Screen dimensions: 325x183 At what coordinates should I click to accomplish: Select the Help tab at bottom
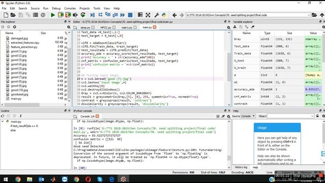click(x=255, y=167)
